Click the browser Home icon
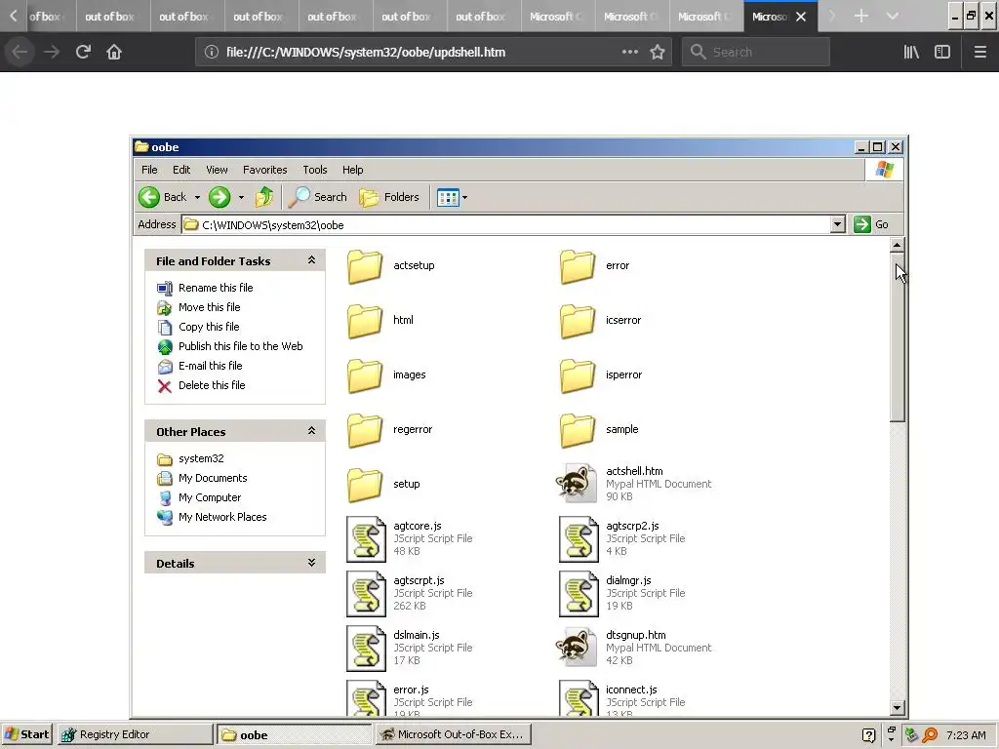Viewport: 999px width, 749px height. tap(114, 52)
